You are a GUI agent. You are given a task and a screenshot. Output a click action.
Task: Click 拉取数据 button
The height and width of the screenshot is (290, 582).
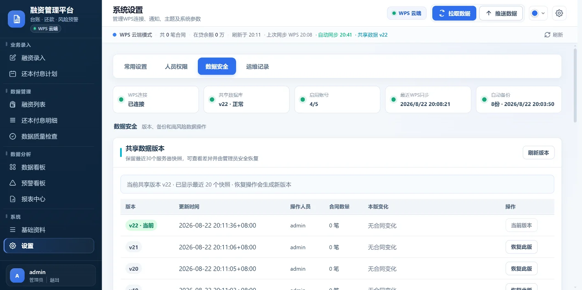454,13
